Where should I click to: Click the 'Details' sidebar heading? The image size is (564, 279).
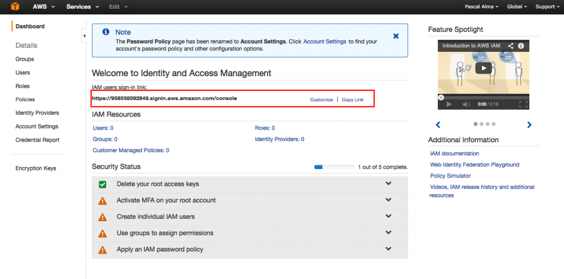point(26,45)
